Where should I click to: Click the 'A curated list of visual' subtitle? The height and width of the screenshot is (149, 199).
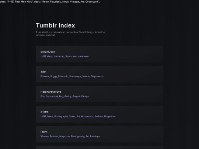pyautogui.click(x=71, y=34)
